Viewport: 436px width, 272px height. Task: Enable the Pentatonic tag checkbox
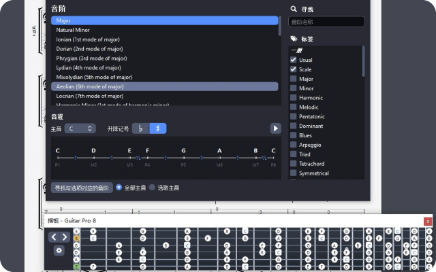[x=294, y=116]
